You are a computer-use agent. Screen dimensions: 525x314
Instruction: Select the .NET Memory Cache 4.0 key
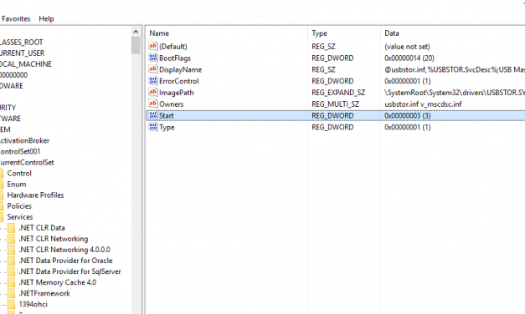point(57,282)
